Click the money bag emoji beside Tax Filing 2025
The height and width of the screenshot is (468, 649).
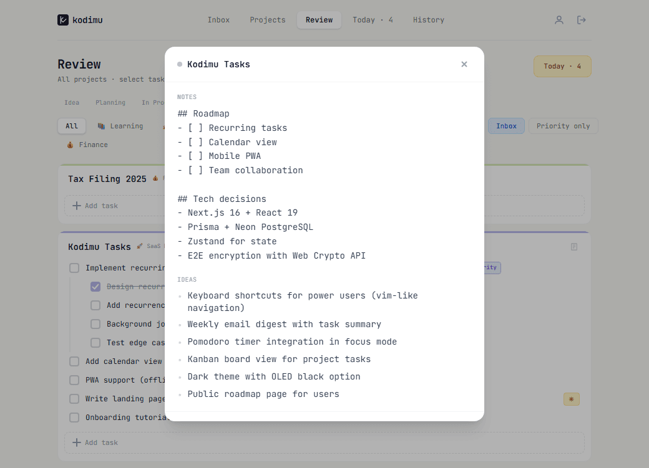(x=155, y=178)
